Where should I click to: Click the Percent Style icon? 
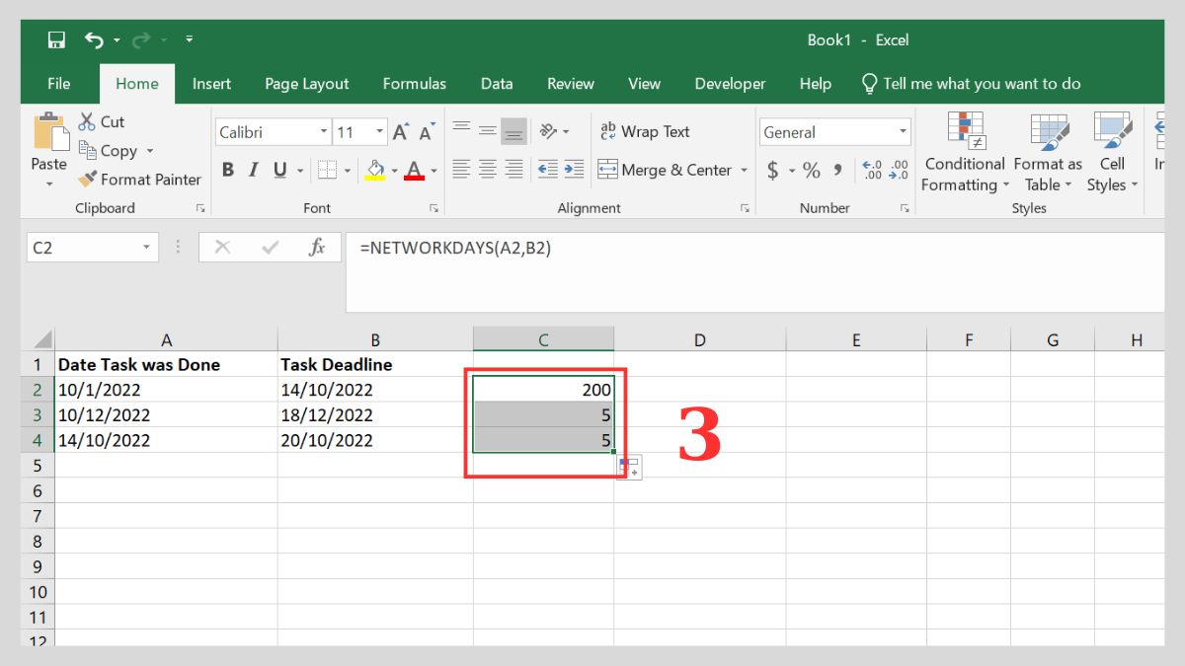coord(810,170)
